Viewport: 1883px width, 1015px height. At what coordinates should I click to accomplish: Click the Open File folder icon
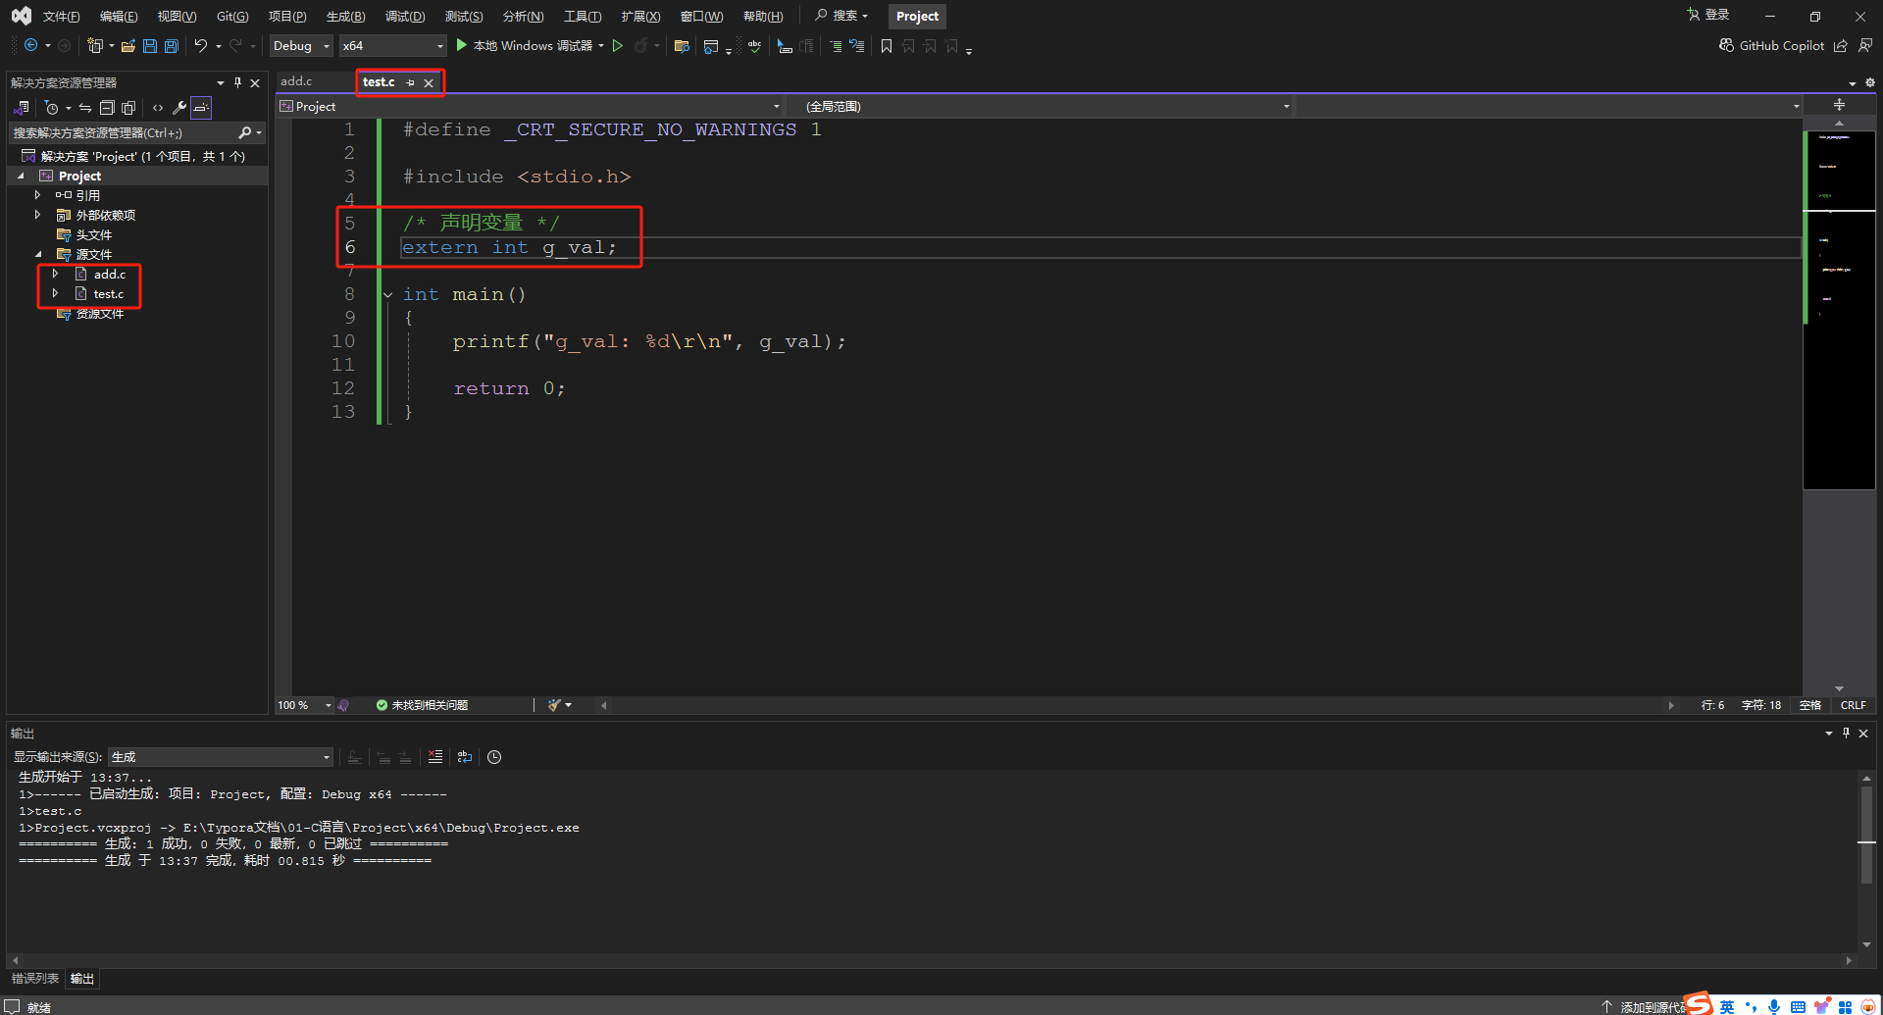(127, 45)
